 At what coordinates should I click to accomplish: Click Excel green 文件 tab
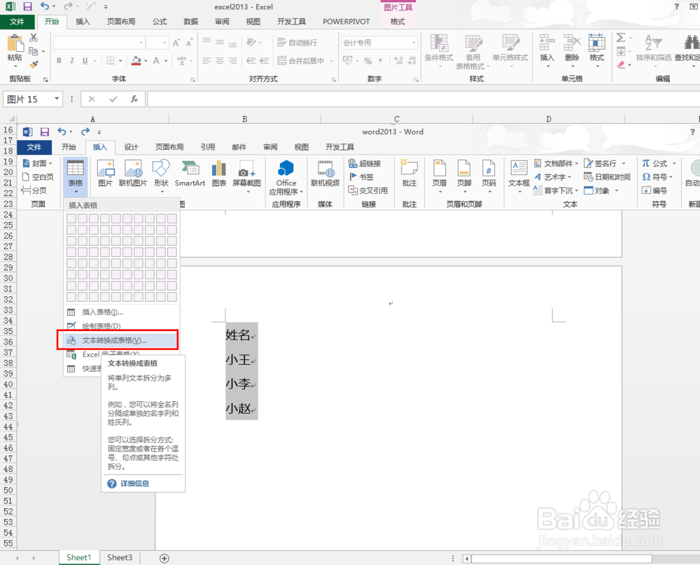tap(17, 22)
